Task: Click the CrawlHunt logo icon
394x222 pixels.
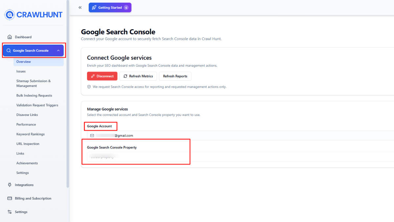Action: (10, 15)
